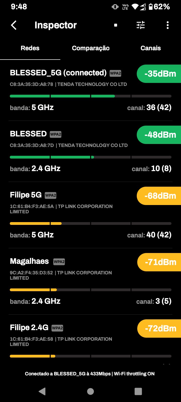The height and width of the screenshot is (402, 181).
Task: Tap the back arrow in header
Action: click(14, 25)
